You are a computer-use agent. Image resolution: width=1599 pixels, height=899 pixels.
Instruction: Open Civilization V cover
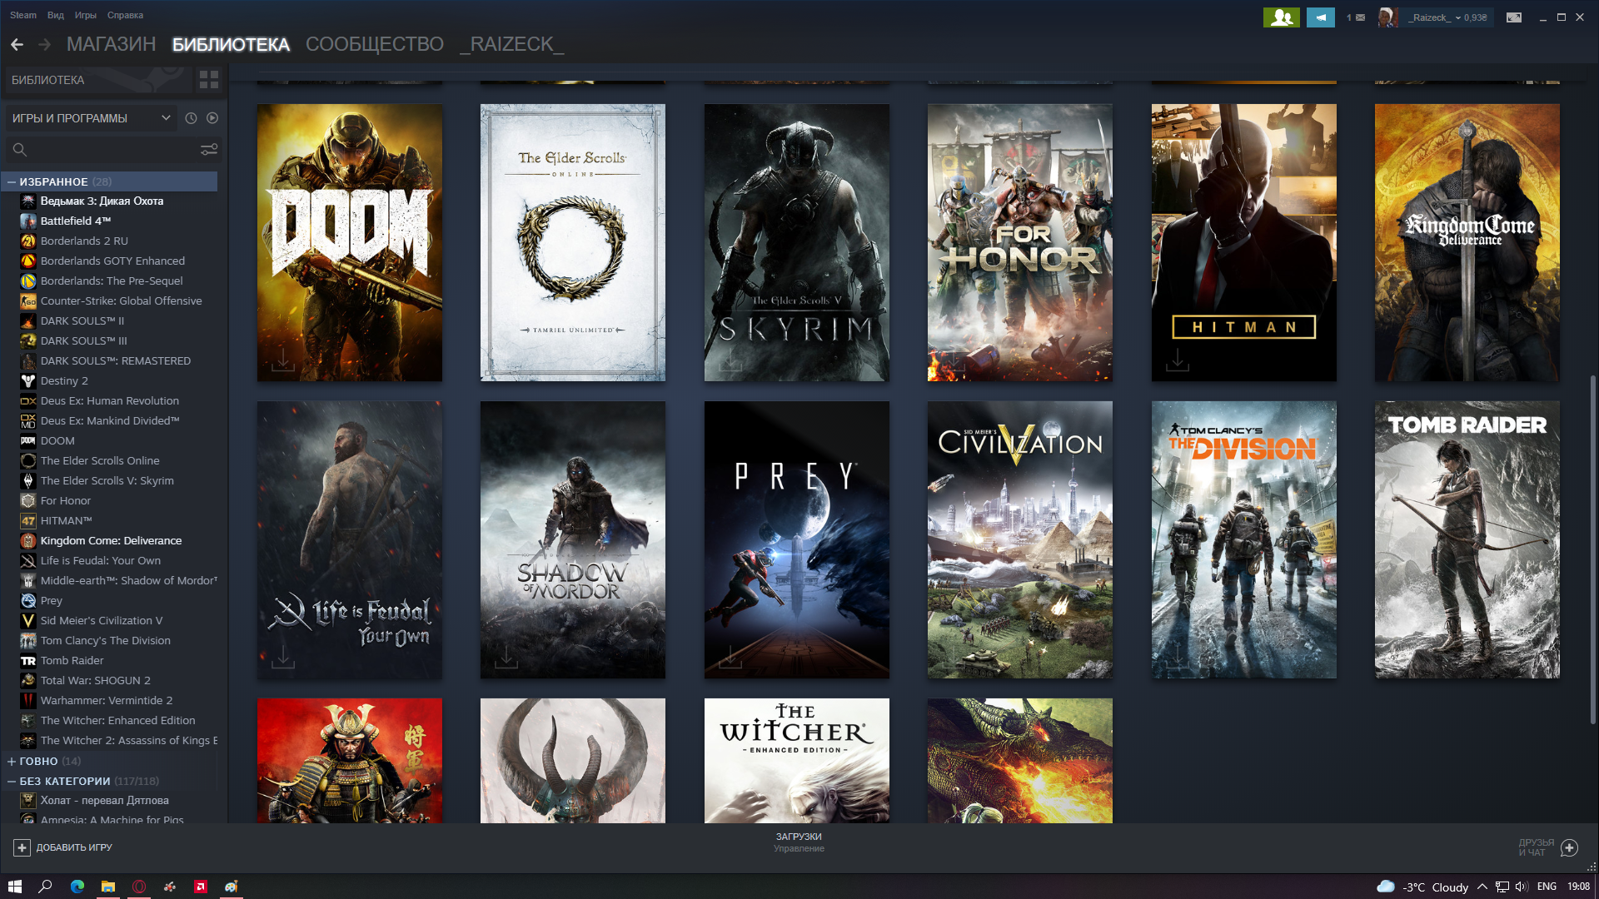click(x=1020, y=539)
